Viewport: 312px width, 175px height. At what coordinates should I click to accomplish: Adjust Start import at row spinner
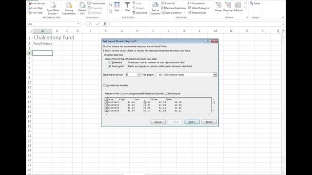[139, 75]
